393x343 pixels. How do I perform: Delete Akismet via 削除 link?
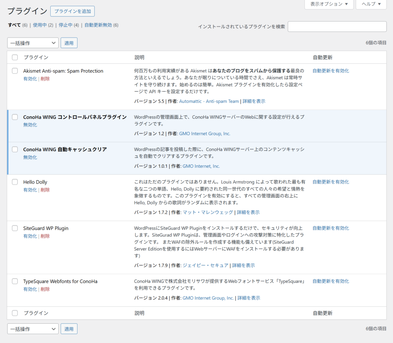point(45,79)
